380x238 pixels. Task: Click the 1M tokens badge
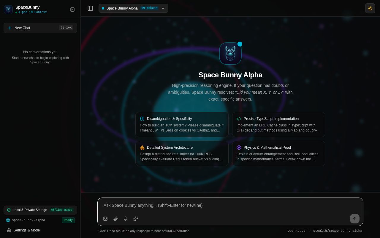[x=149, y=8]
